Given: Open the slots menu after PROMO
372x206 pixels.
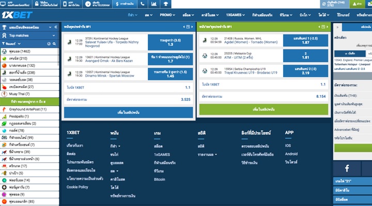Looking at the screenshot, I should [188, 15].
